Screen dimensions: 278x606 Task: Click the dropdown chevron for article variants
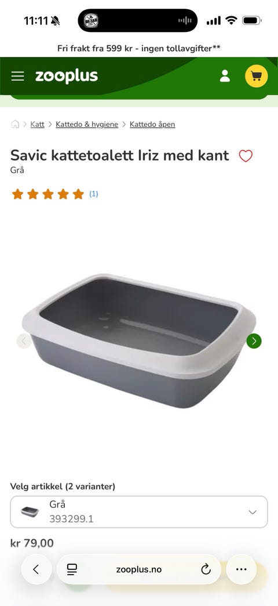point(253,512)
